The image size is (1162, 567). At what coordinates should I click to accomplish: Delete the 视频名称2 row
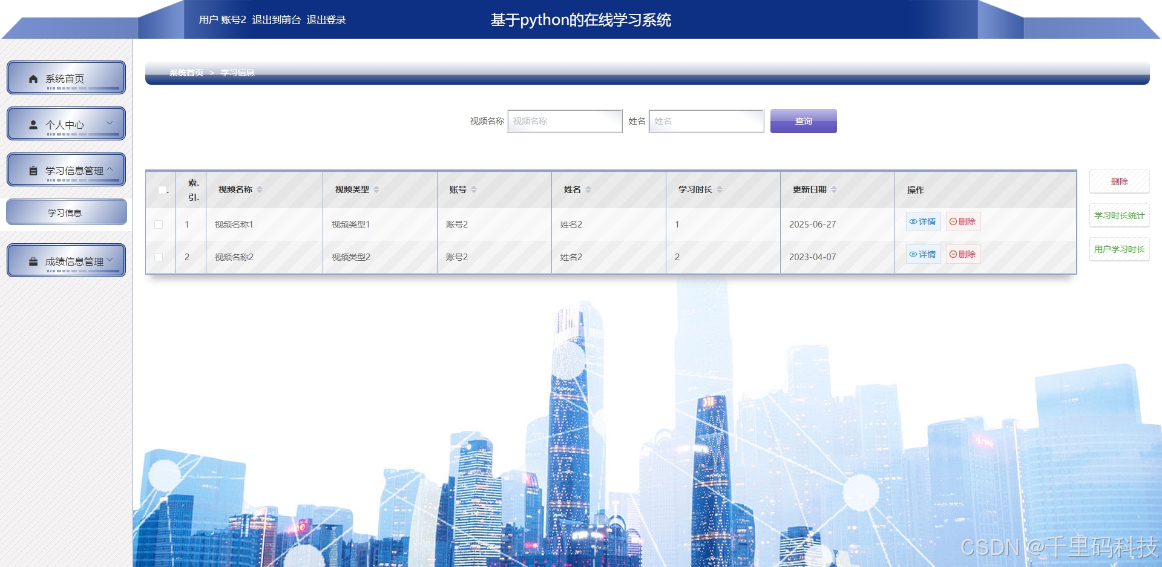(963, 254)
